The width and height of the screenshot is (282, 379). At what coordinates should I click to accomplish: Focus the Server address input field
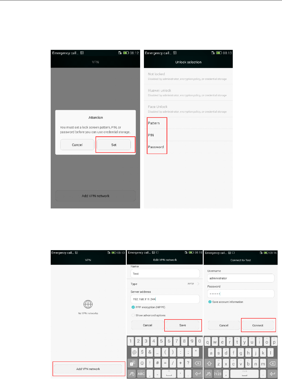tap(165, 299)
